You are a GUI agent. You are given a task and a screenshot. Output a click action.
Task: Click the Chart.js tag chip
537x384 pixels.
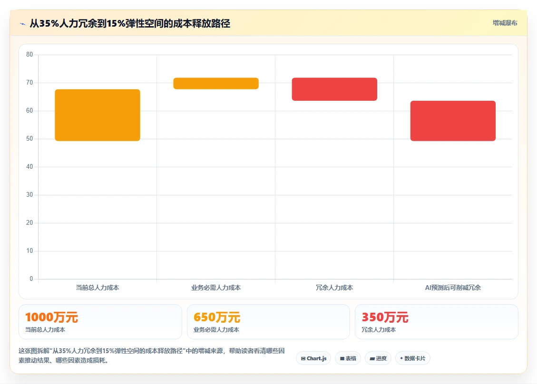(313, 358)
